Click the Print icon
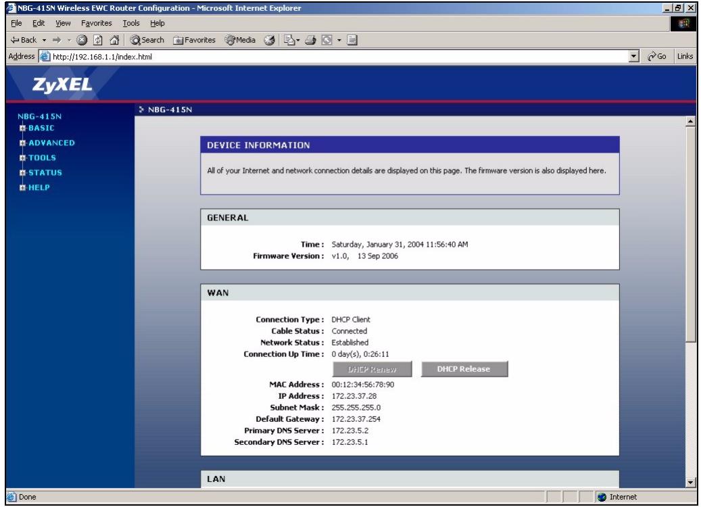This screenshot has height=507, width=701. [x=311, y=40]
